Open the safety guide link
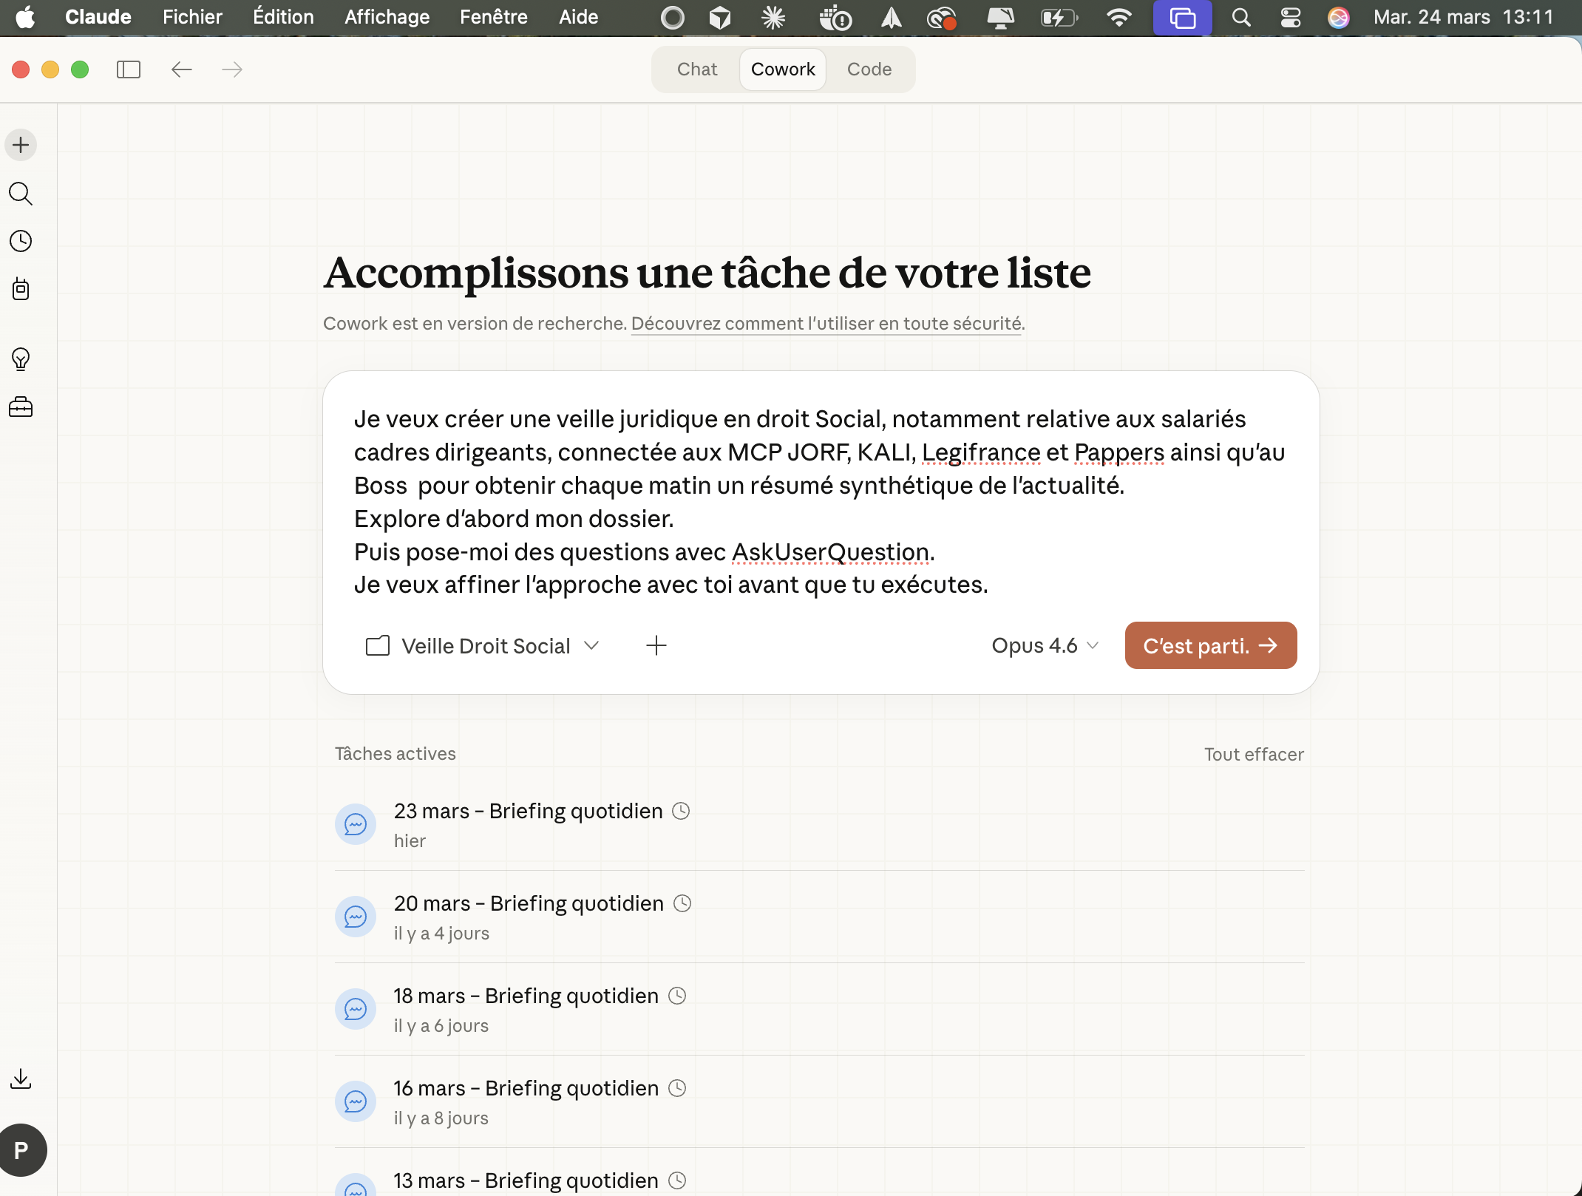The image size is (1582, 1196). click(826, 323)
